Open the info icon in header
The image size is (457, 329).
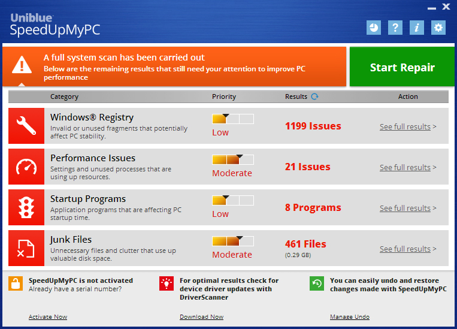[x=417, y=28]
